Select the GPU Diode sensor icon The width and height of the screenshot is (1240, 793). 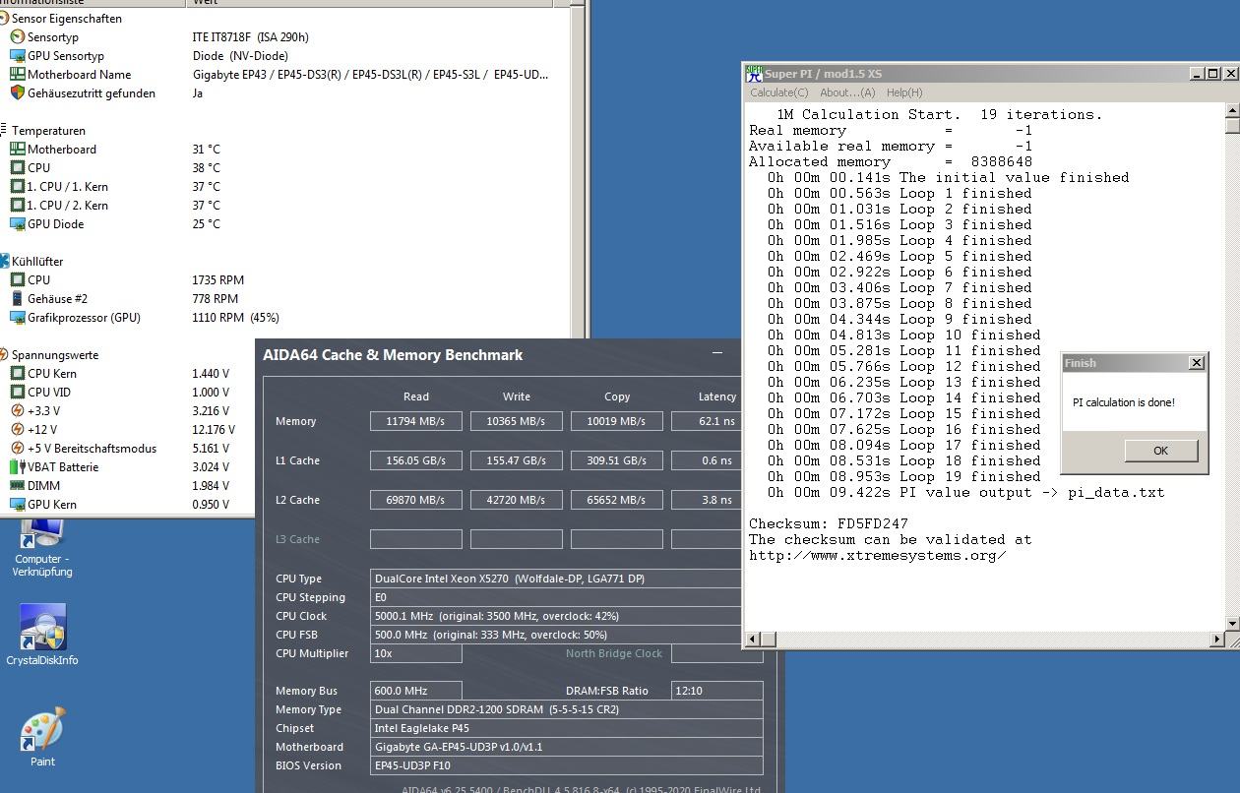[20, 223]
